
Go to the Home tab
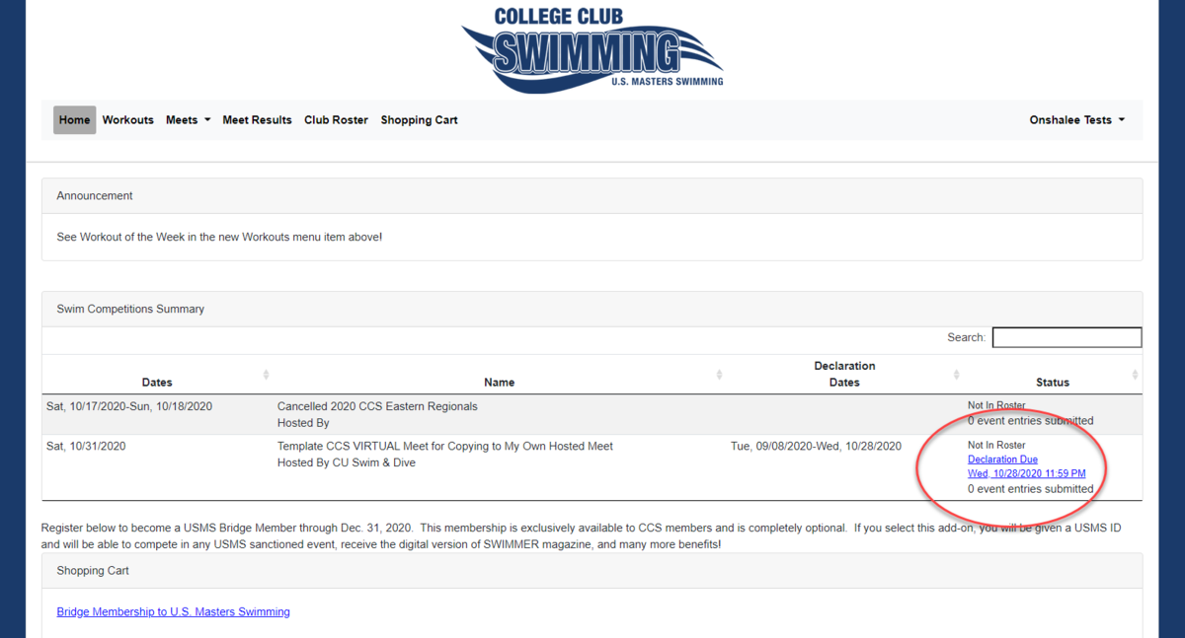pyautogui.click(x=74, y=120)
